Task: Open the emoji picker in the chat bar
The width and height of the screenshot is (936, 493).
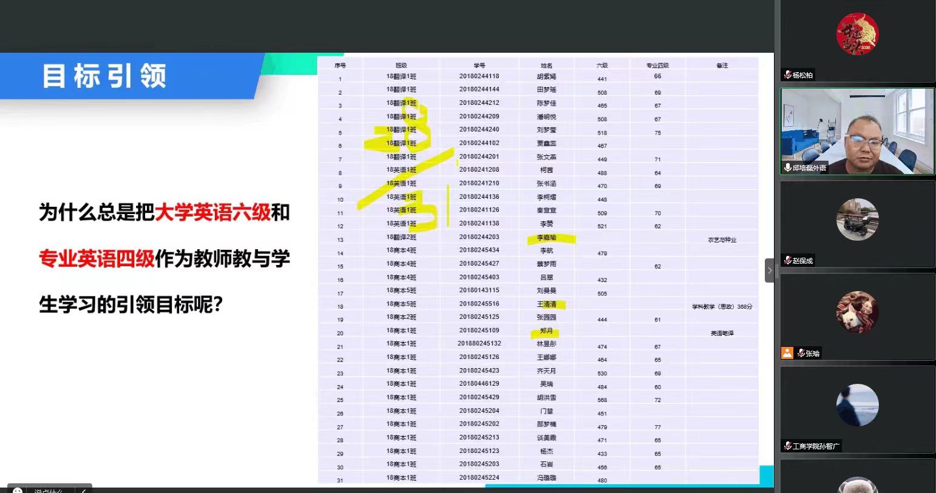Action: pyautogui.click(x=18, y=490)
